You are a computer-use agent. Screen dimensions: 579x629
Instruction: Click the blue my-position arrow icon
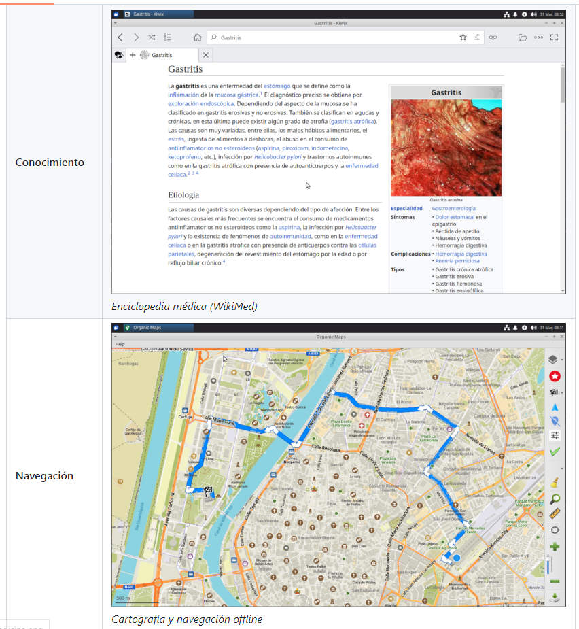[x=555, y=407]
